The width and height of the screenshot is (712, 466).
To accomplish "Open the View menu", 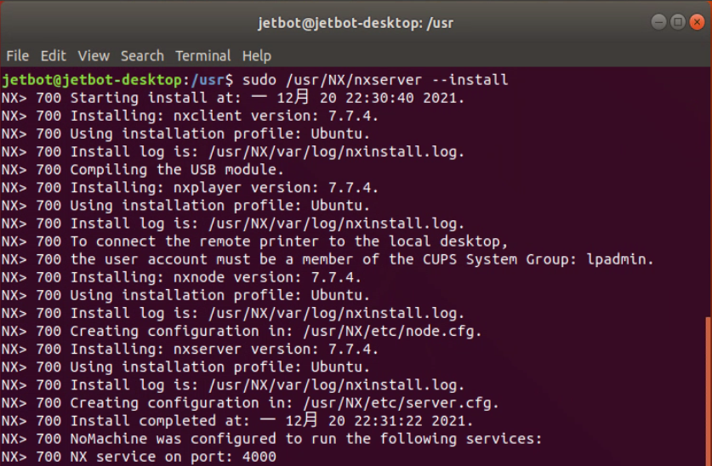I will [94, 56].
